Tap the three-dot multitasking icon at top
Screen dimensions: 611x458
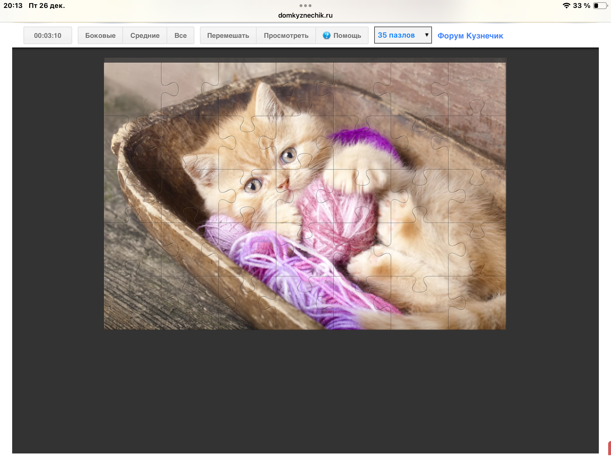[305, 6]
